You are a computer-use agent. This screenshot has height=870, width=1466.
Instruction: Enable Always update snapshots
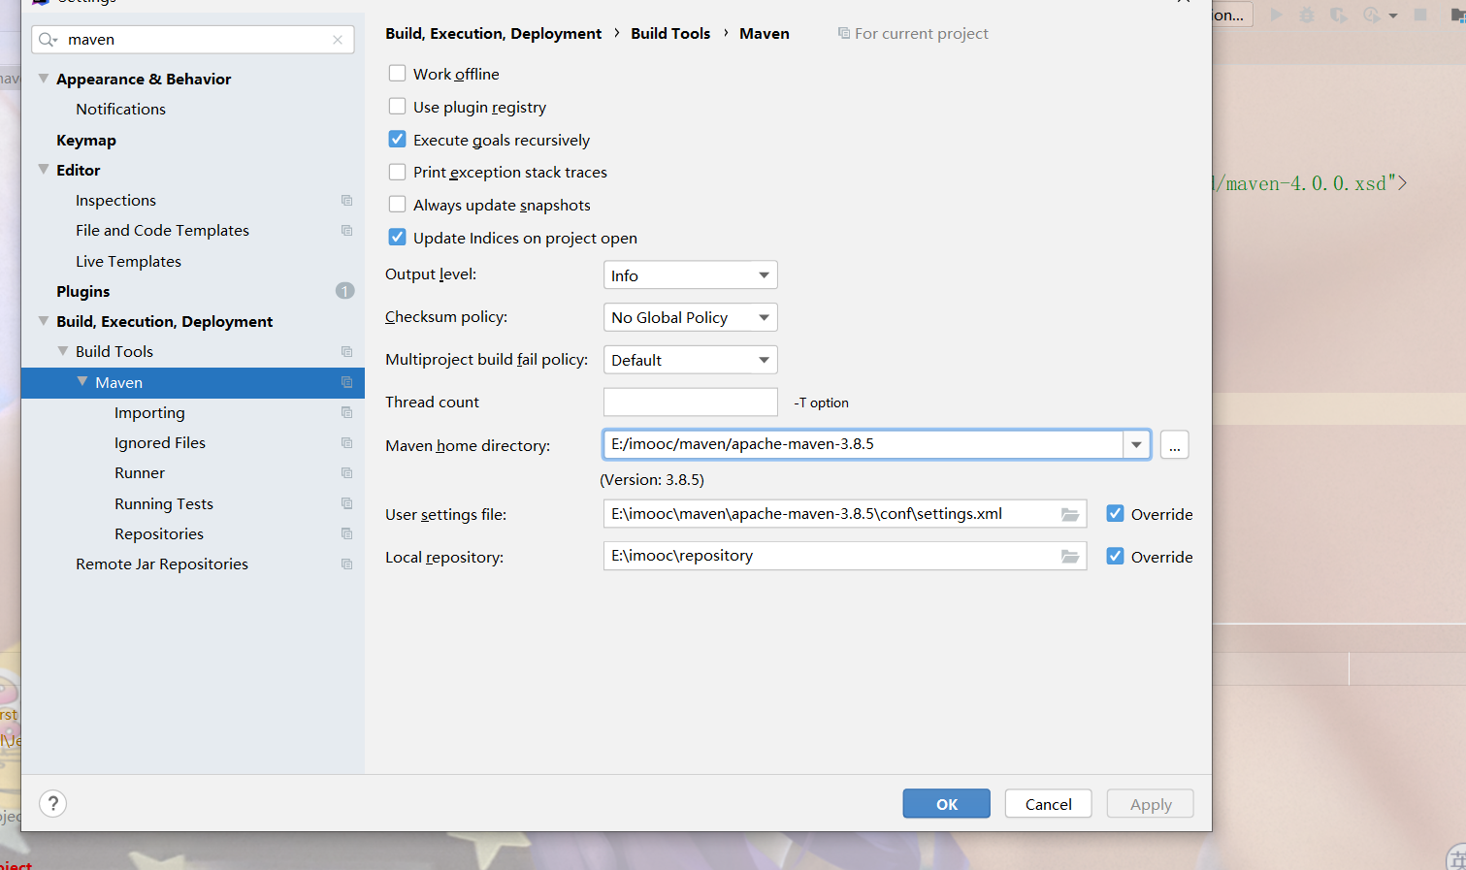pyautogui.click(x=397, y=204)
